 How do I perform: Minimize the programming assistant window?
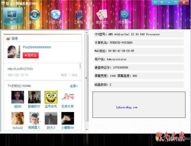169,3
